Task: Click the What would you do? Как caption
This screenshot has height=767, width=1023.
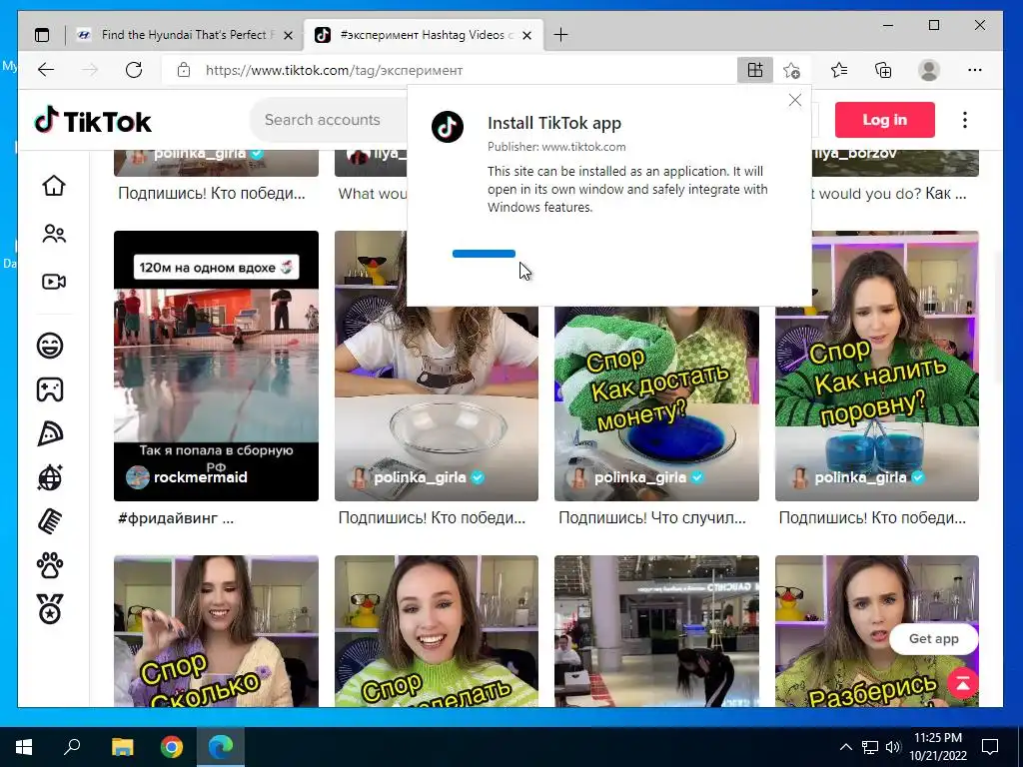Action: coord(890,194)
